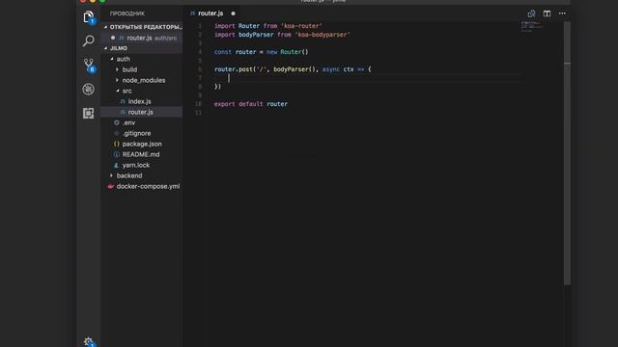
Task: Open README.md file
Action: tap(141, 154)
